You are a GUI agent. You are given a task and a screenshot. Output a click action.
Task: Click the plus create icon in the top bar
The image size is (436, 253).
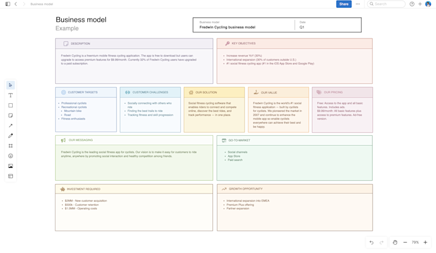[420, 4]
